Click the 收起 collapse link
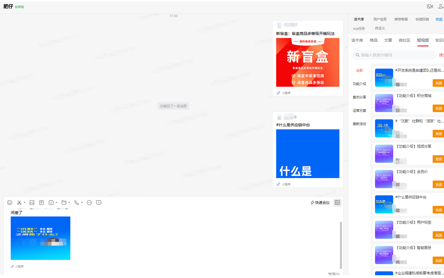This screenshot has width=444, height=278. (x=439, y=19)
